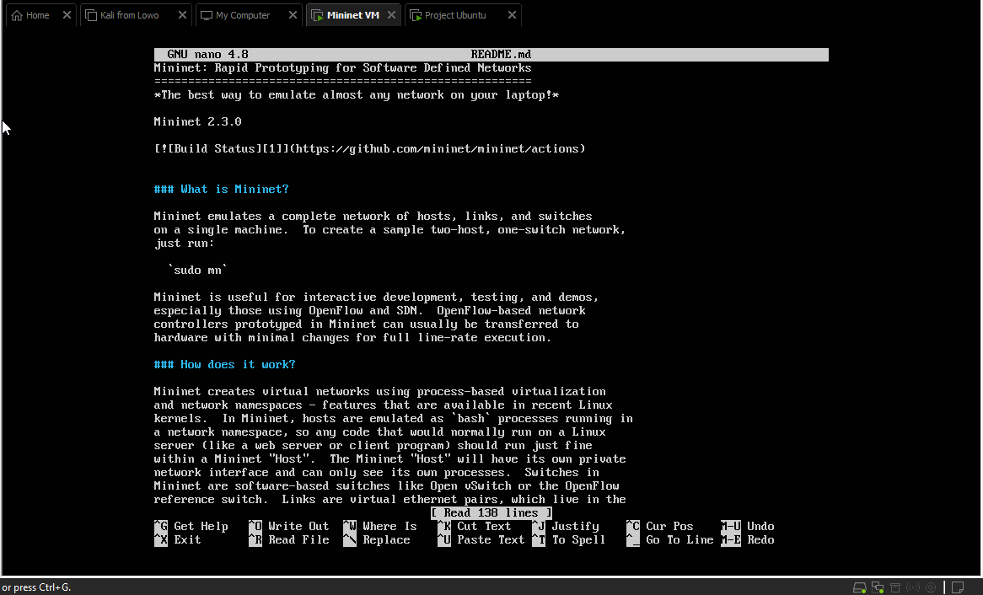Click the Go To Line shortcut

click(680, 540)
